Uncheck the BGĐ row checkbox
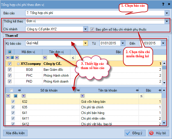 click(x=10, y=70)
